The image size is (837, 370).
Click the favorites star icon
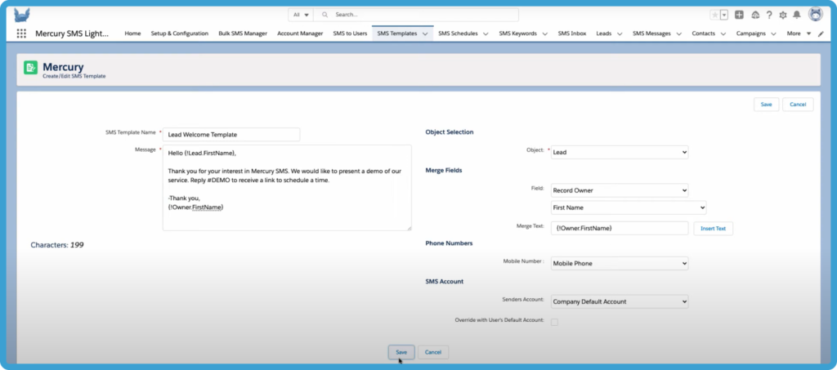click(x=714, y=15)
